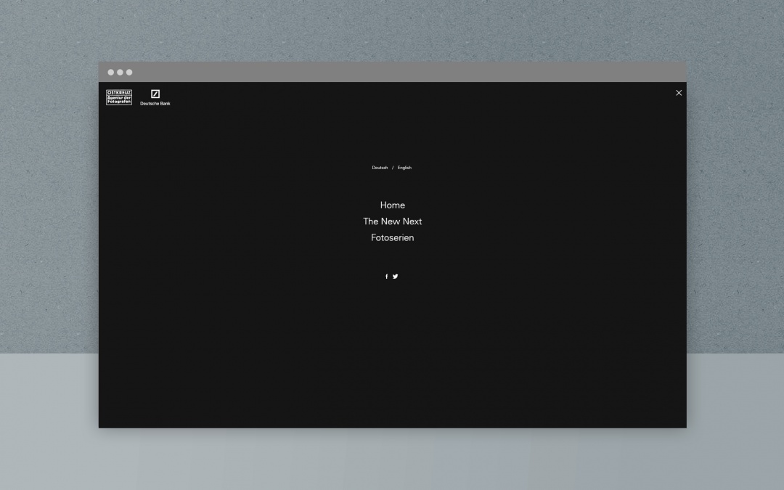Open The New Next menu item

point(393,221)
